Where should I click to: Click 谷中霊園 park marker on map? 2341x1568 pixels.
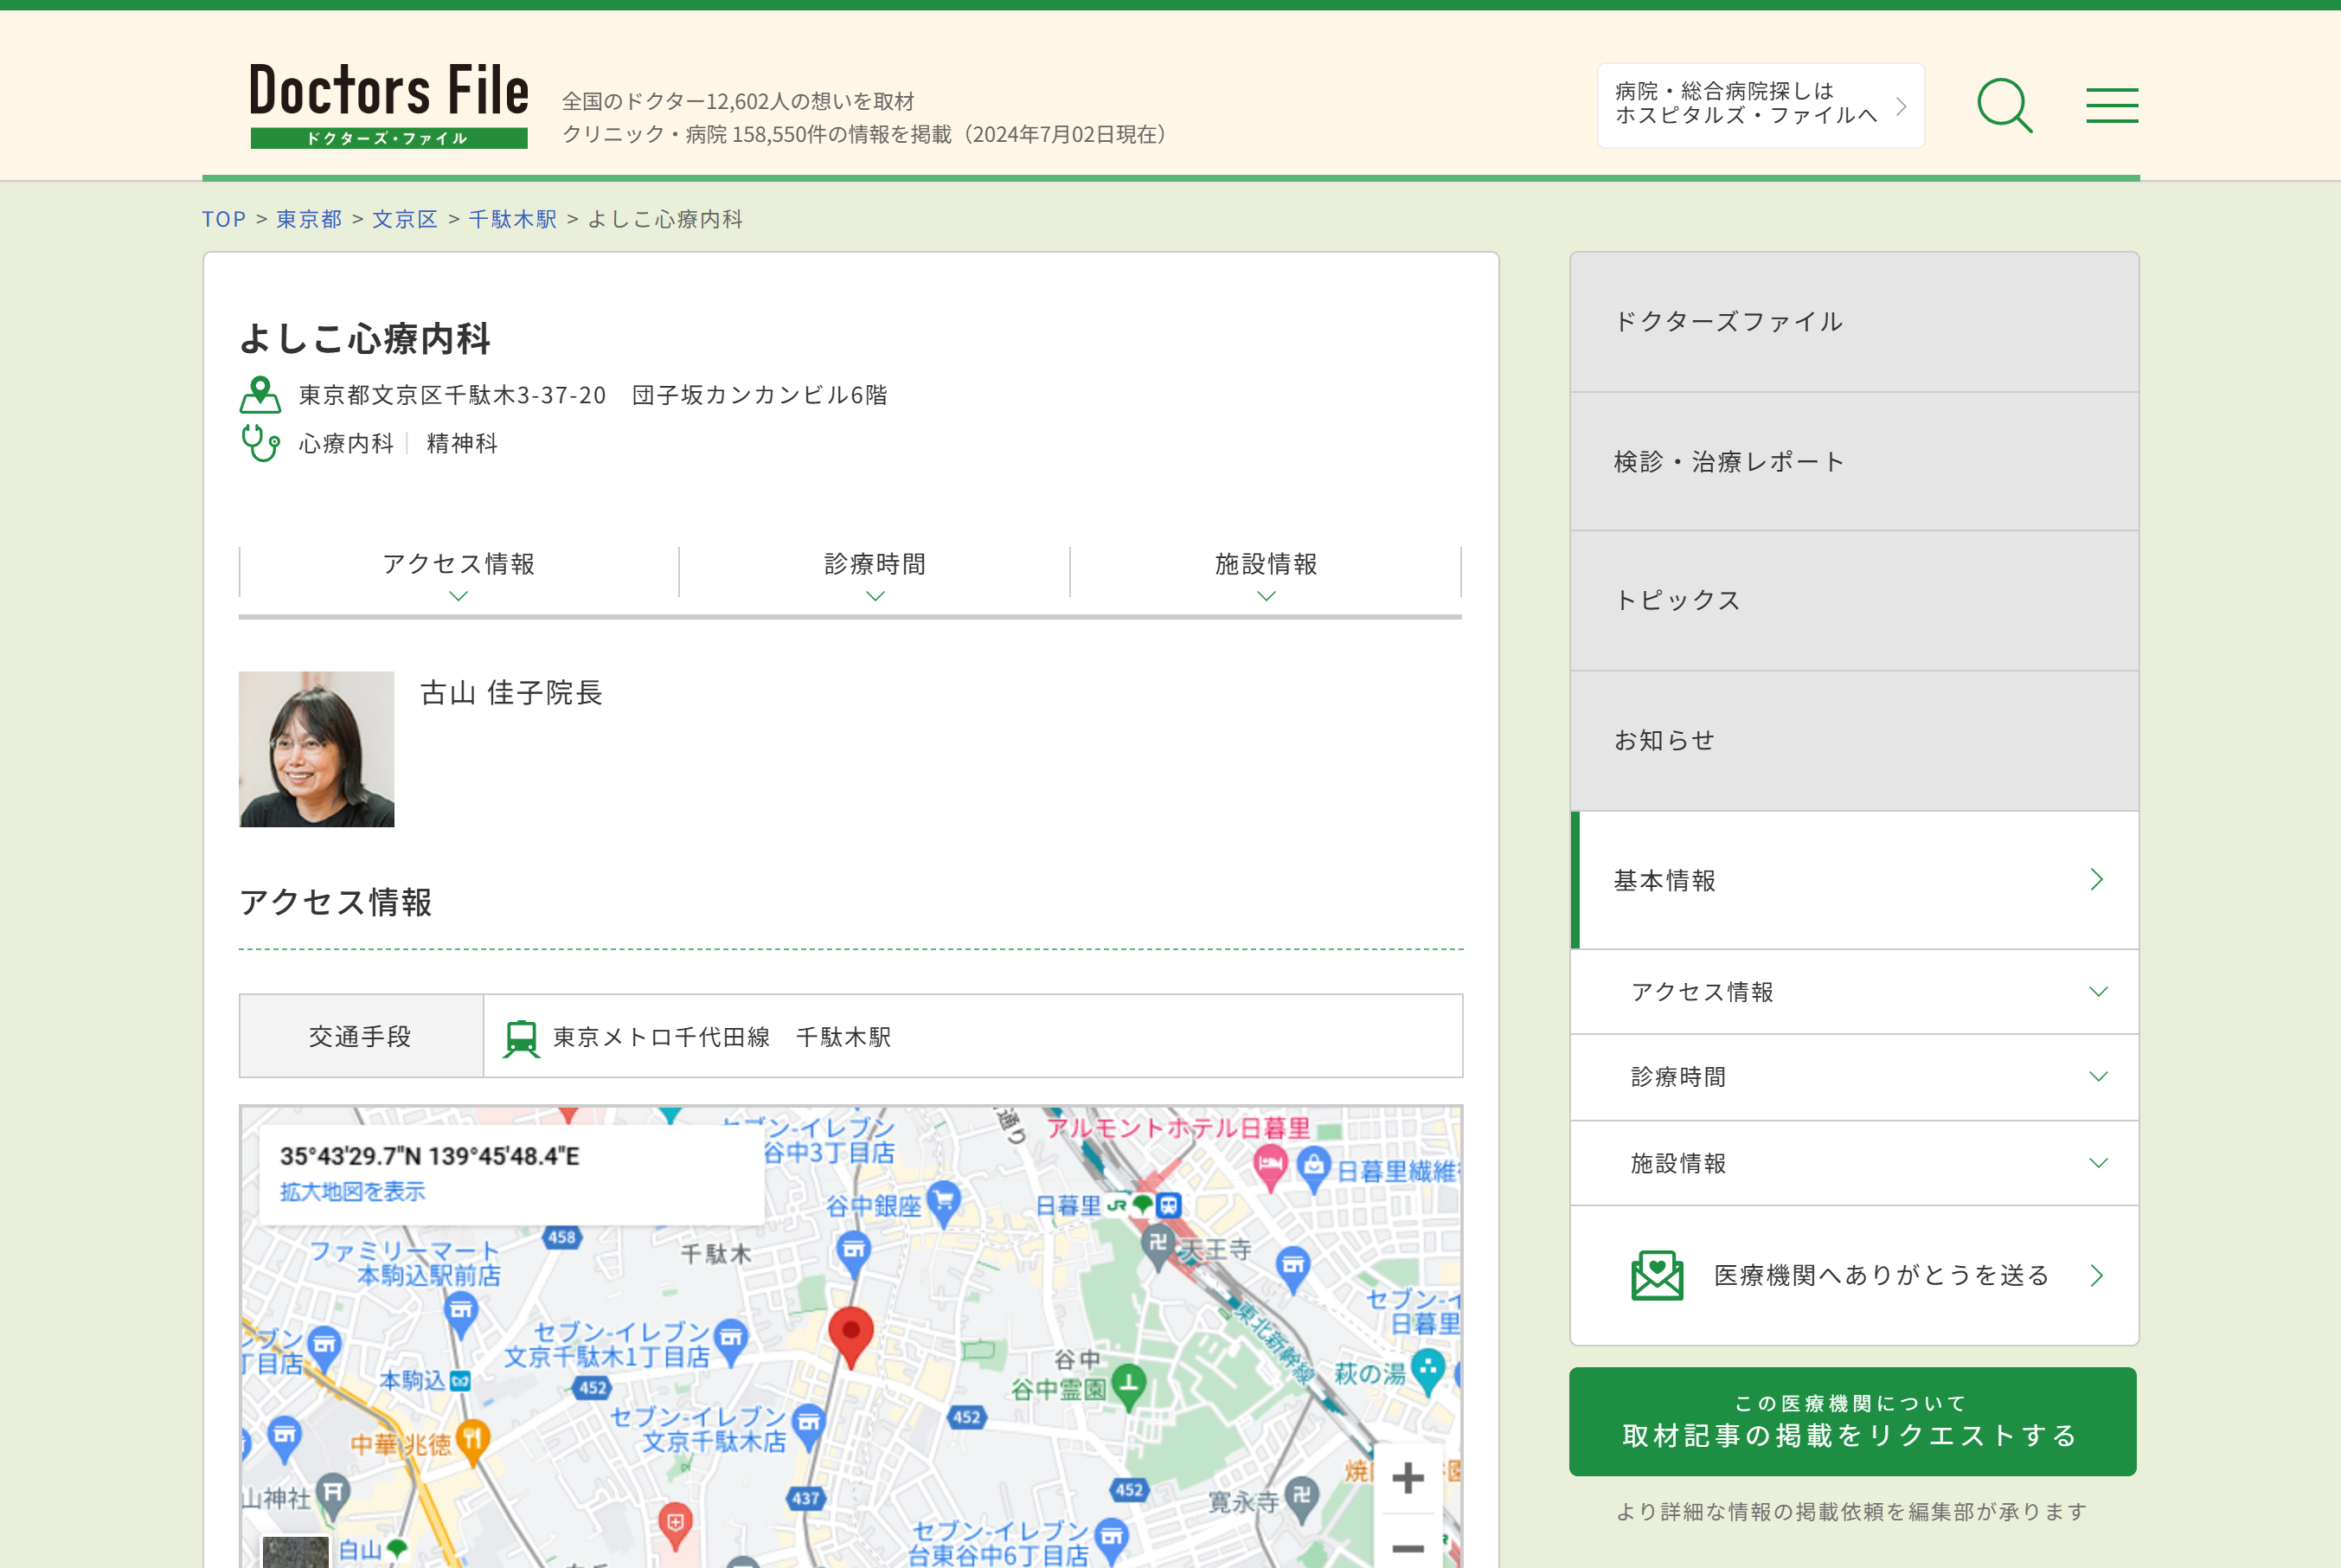point(1128,1387)
